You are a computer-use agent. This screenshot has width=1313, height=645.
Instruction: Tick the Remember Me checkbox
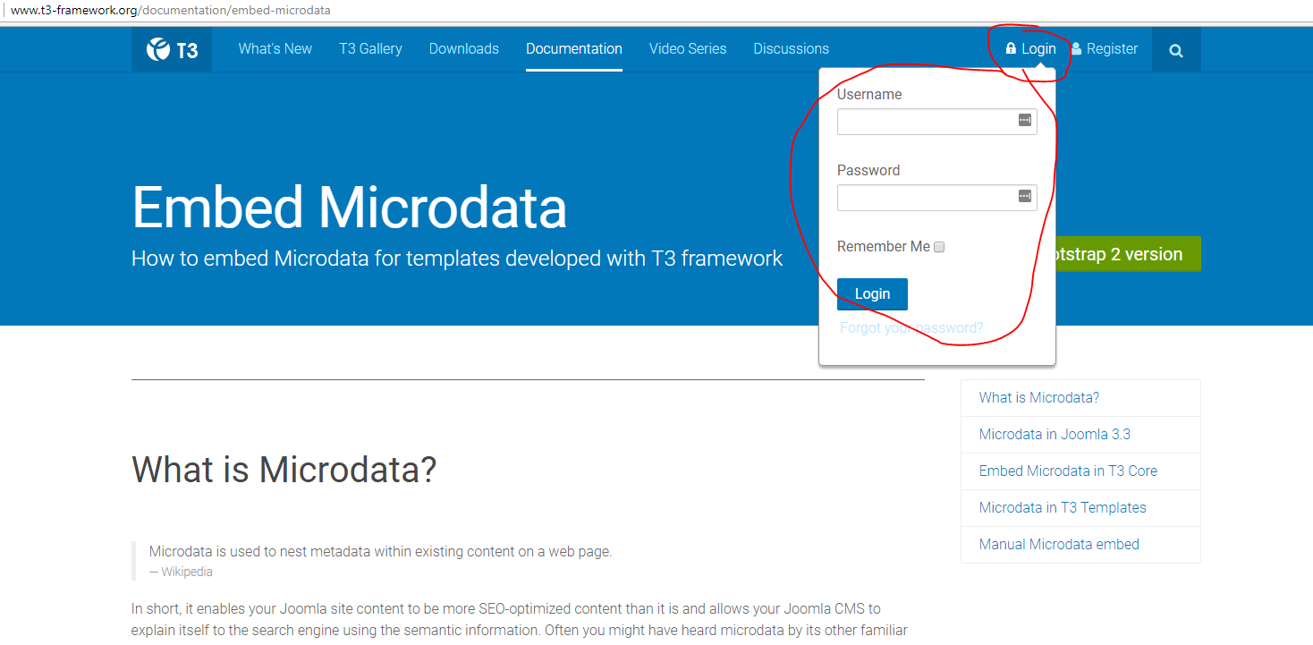point(939,247)
